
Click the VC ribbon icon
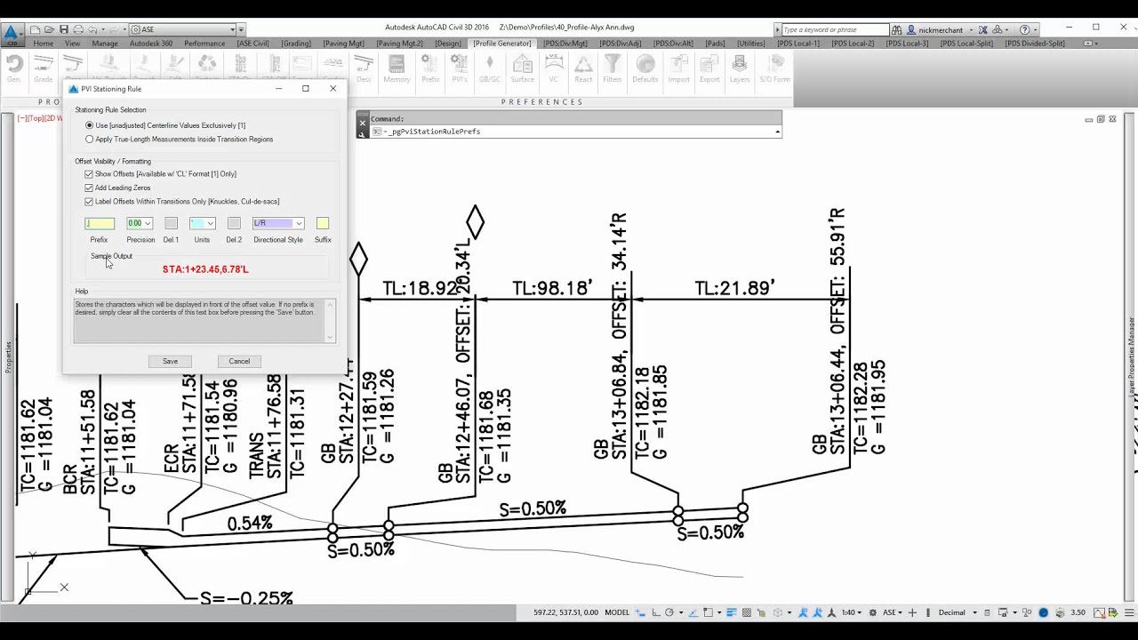pos(554,68)
